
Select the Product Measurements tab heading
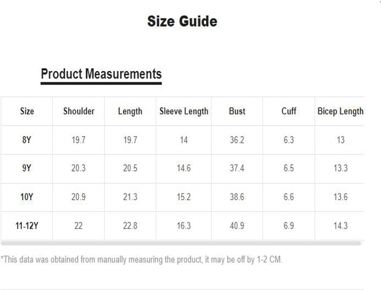tap(101, 74)
